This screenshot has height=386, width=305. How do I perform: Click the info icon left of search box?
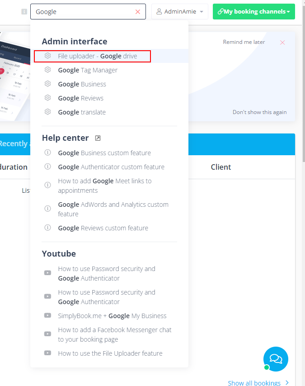tap(24, 12)
